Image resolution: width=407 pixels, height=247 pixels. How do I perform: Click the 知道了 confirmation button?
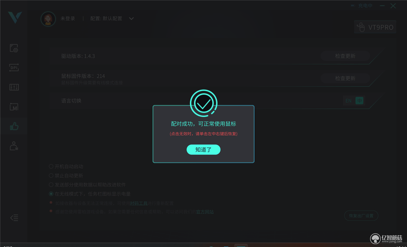[x=203, y=149]
